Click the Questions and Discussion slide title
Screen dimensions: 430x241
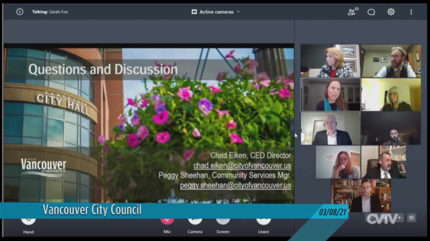click(103, 70)
